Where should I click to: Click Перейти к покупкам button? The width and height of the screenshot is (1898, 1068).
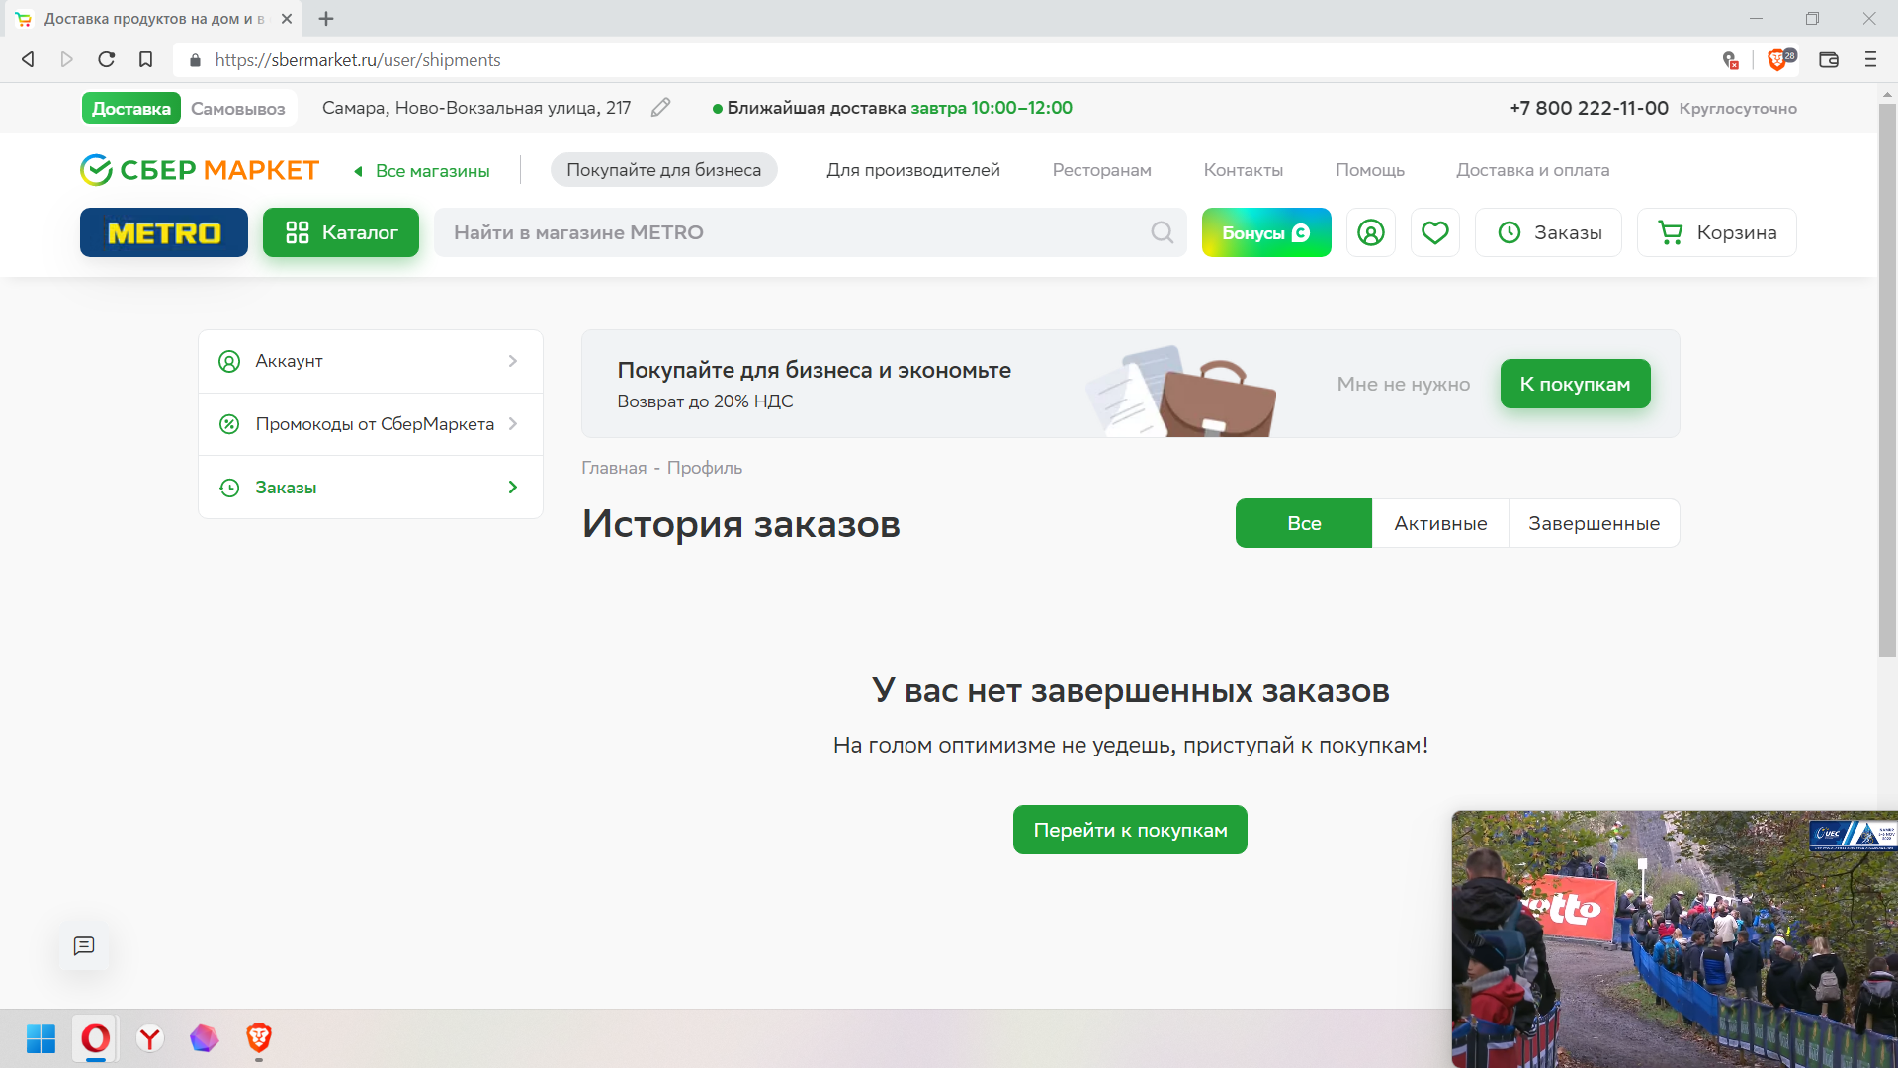(x=1130, y=830)
